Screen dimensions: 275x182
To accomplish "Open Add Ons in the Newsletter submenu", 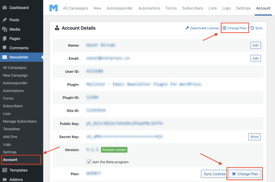I will click(10, 137).
